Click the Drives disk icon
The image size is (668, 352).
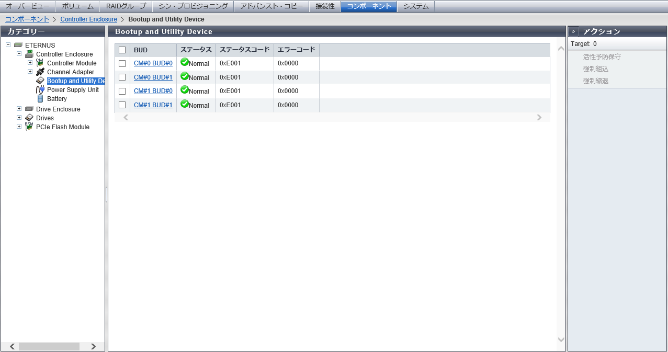point(29,118)
